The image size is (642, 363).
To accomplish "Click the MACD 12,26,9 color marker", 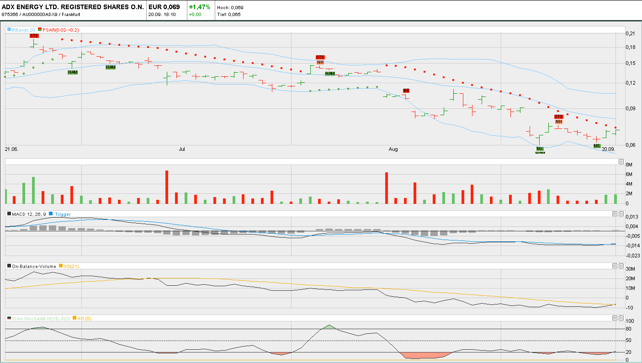I will 8,214.
